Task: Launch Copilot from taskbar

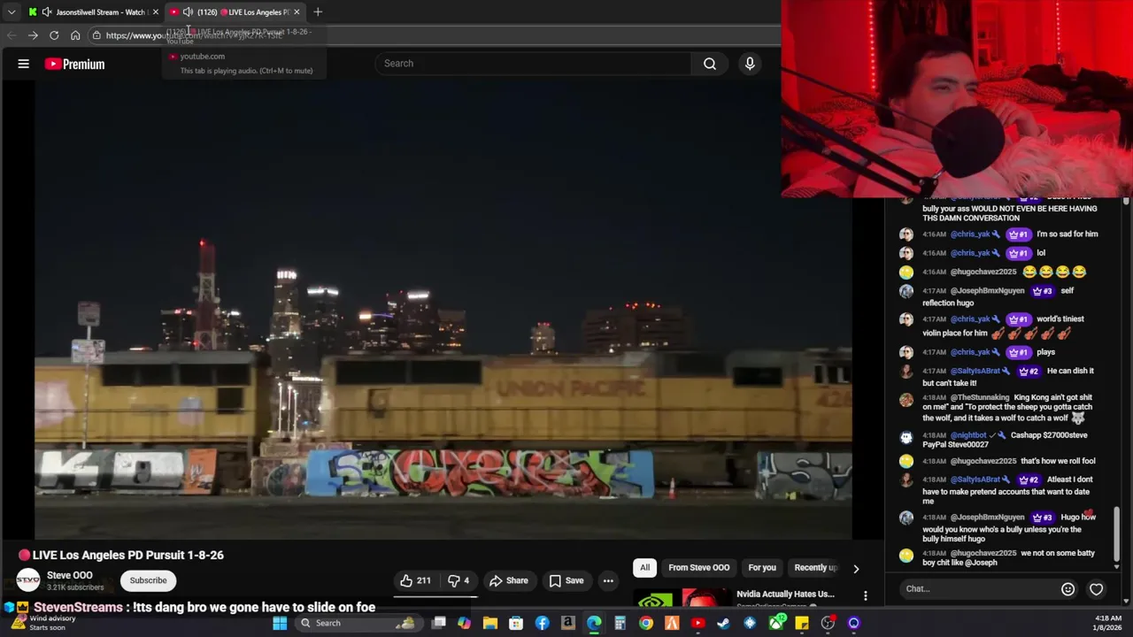Action: tap(464, 623)
